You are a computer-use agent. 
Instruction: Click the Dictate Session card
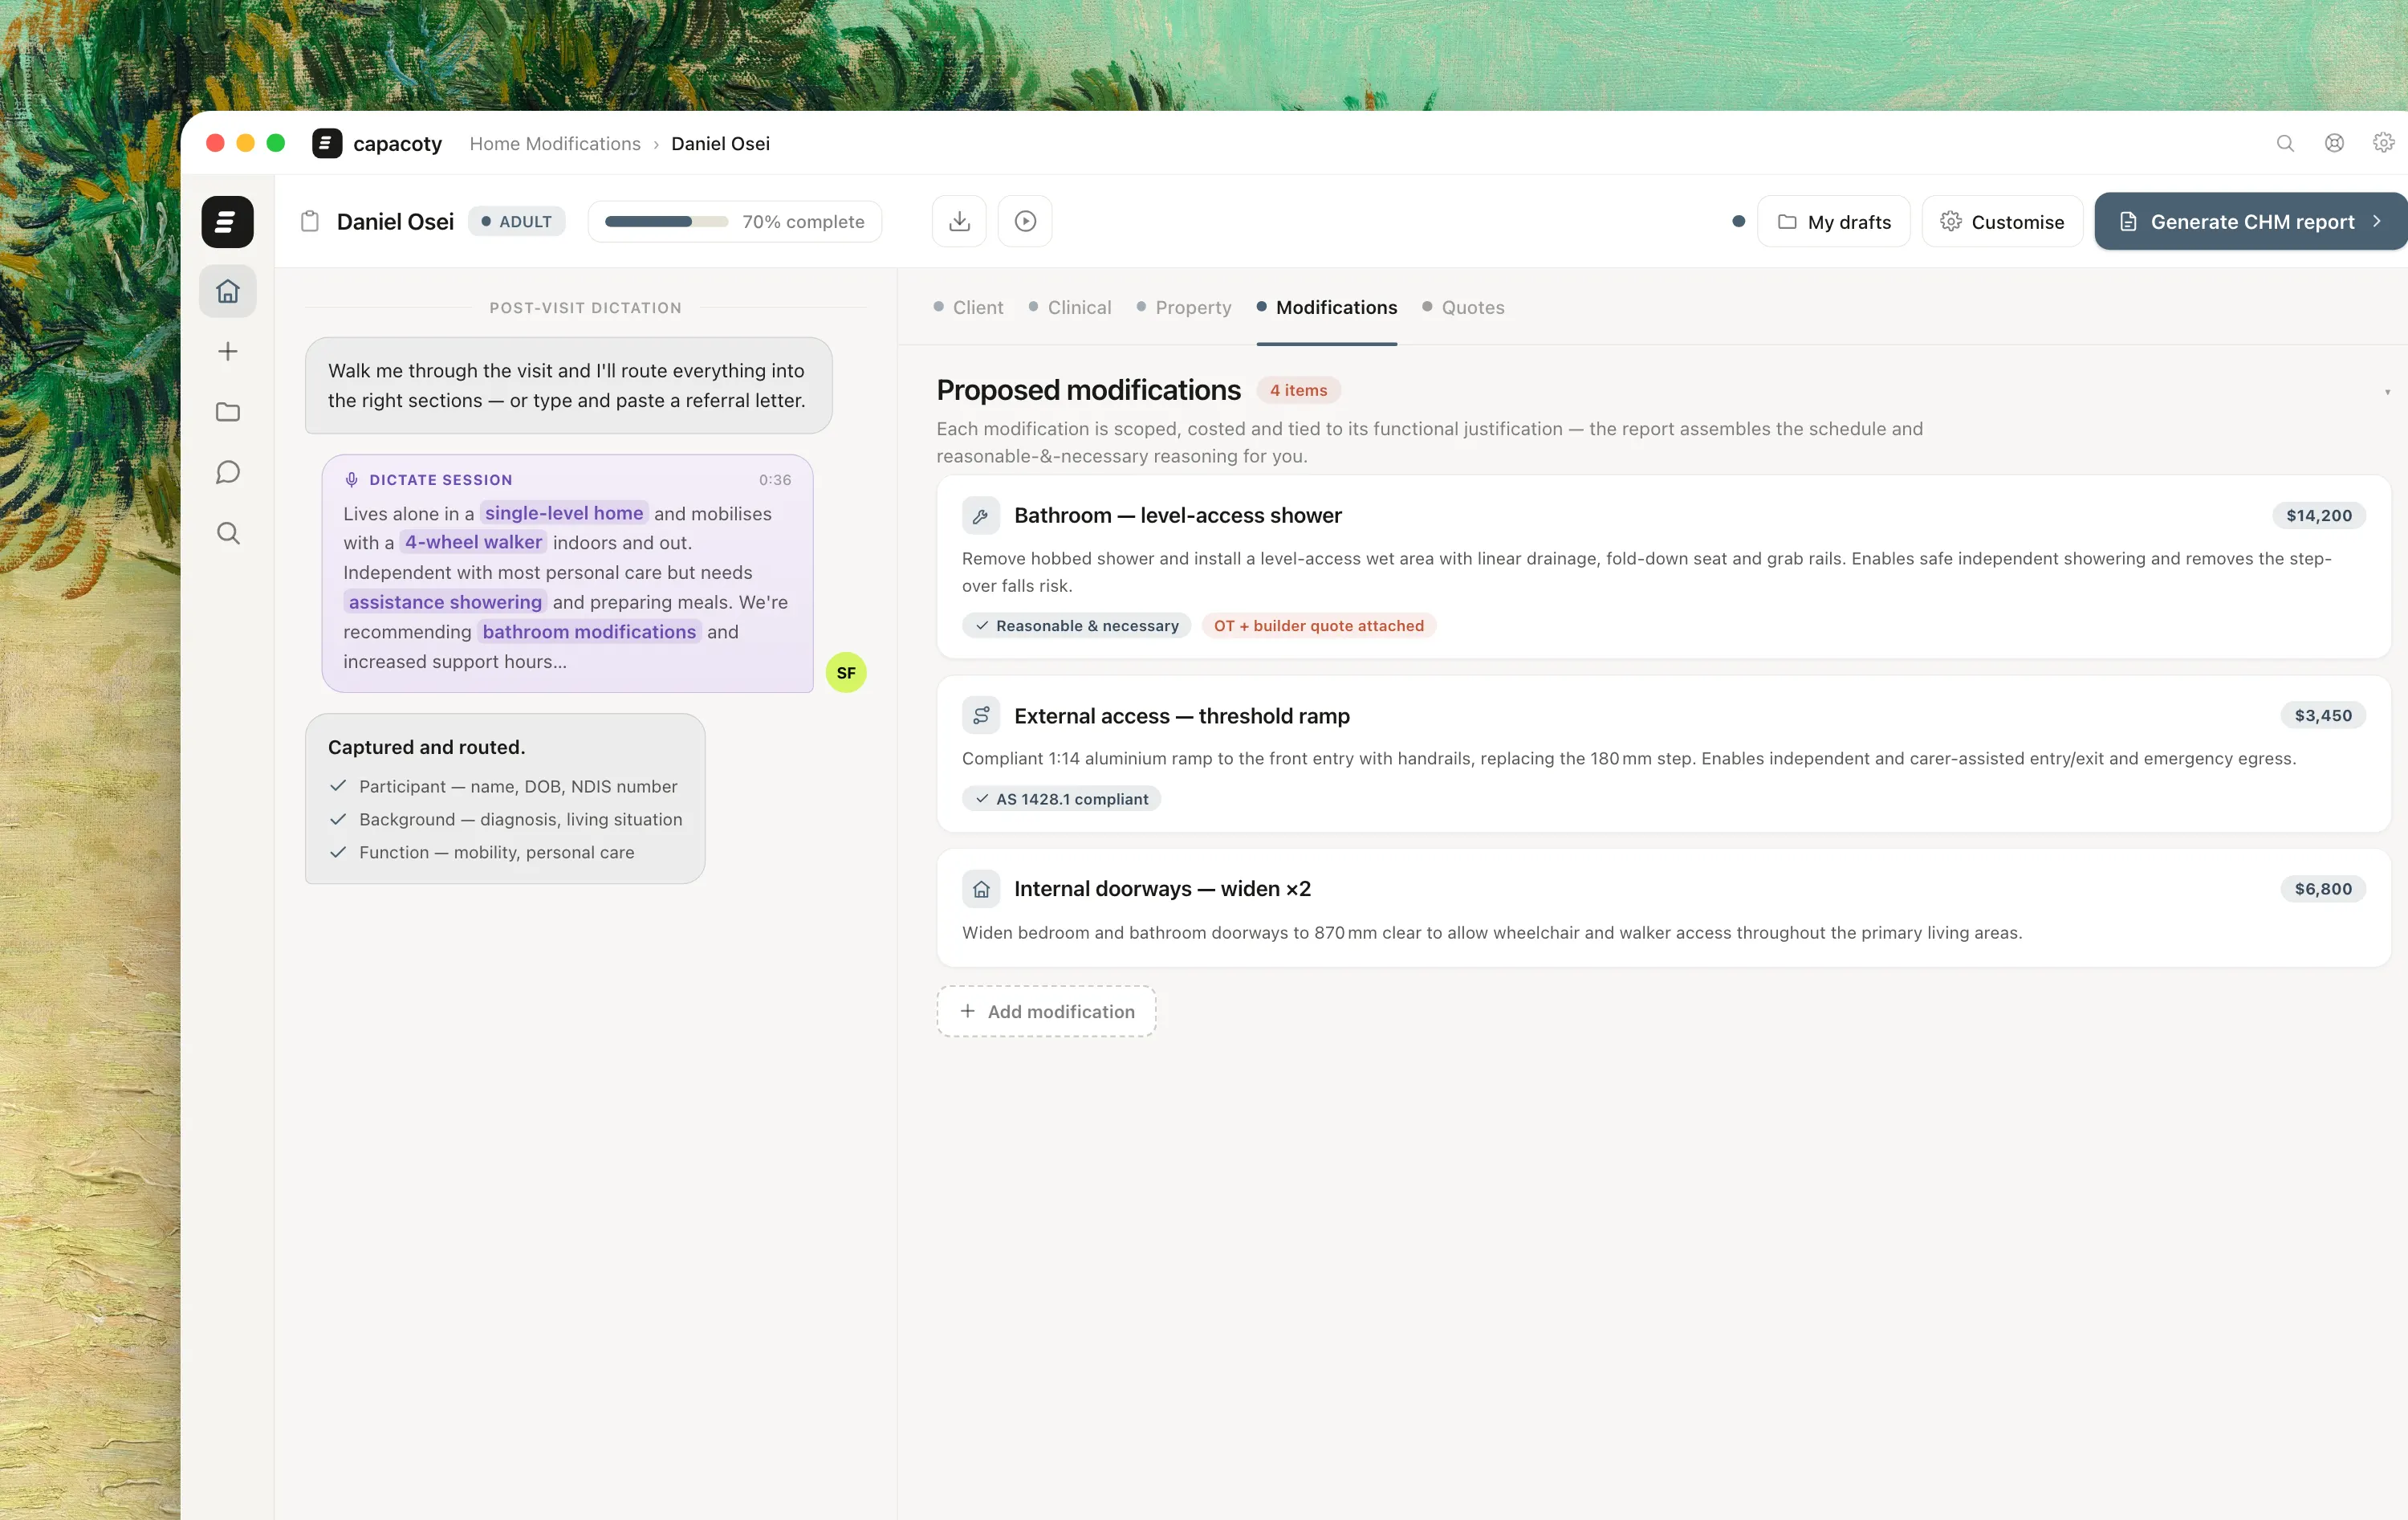567,573
